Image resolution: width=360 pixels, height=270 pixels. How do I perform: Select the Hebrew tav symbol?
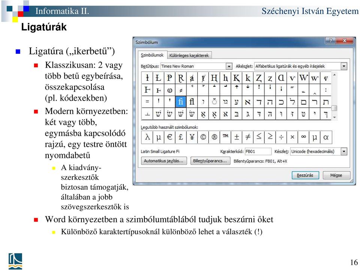pos(326,102)
